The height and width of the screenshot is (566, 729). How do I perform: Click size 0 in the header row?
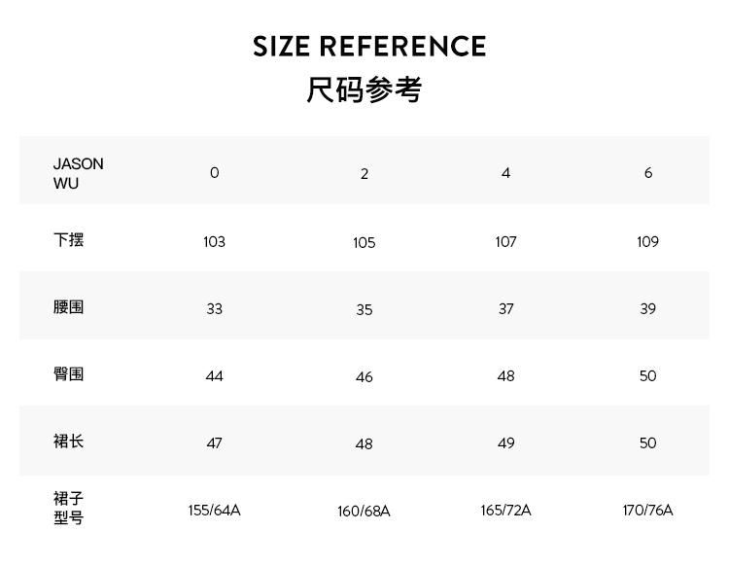pyautogui.click(x=215, y=172)
